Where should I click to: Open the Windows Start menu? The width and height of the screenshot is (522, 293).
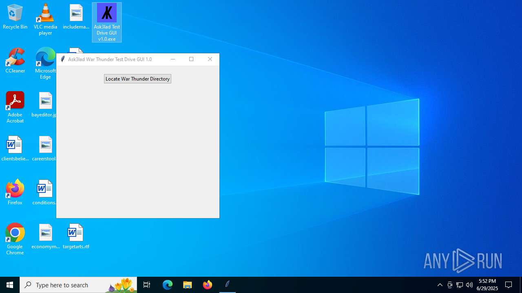click(10, 285)
